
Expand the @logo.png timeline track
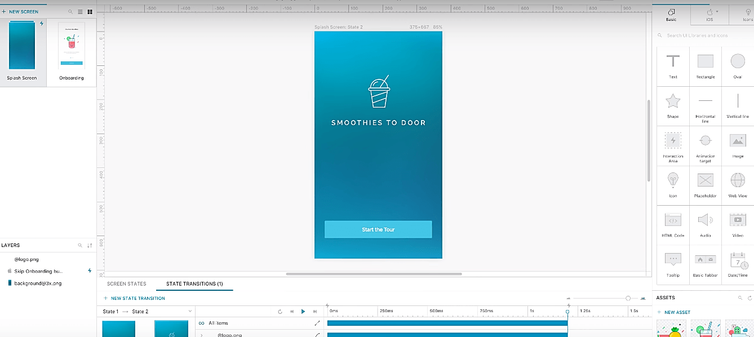click(x=201, y=334)
